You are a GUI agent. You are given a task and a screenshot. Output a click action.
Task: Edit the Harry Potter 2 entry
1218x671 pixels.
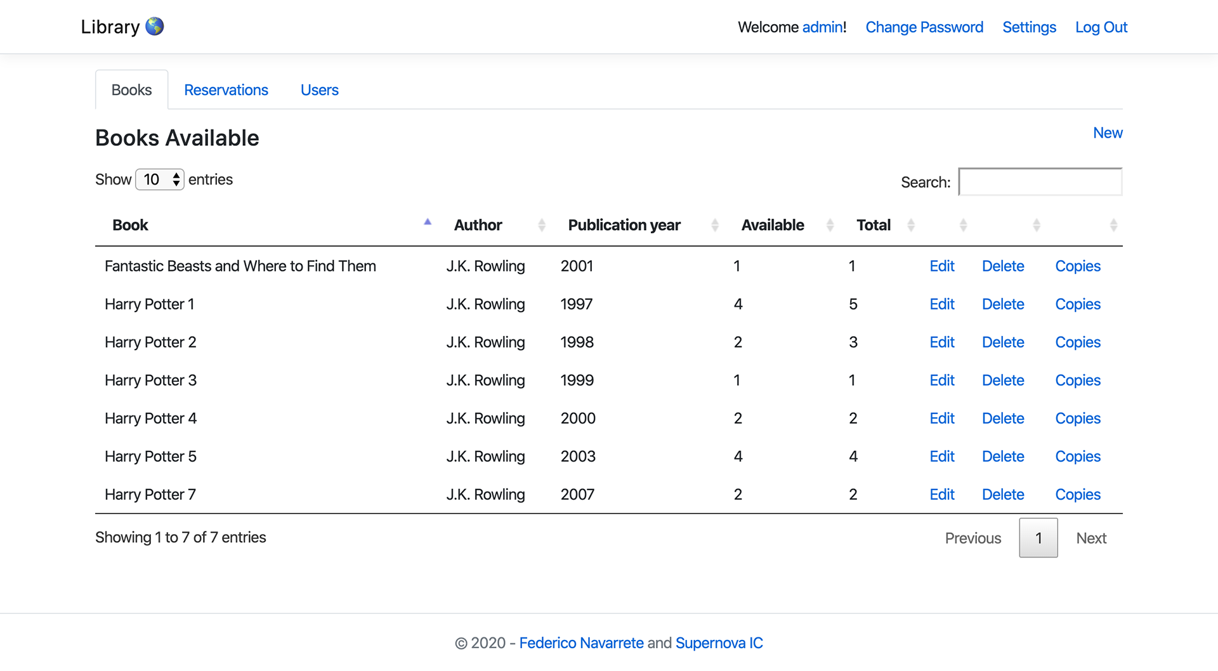click(x=942, y=342)
